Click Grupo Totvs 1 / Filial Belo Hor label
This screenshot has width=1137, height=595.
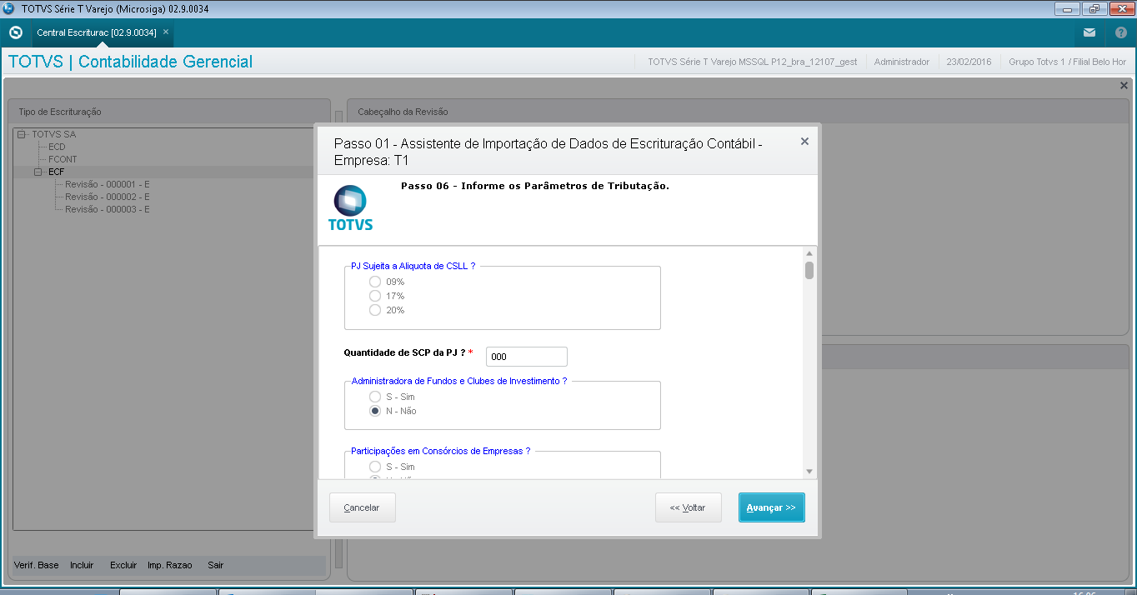point(1067,62)
